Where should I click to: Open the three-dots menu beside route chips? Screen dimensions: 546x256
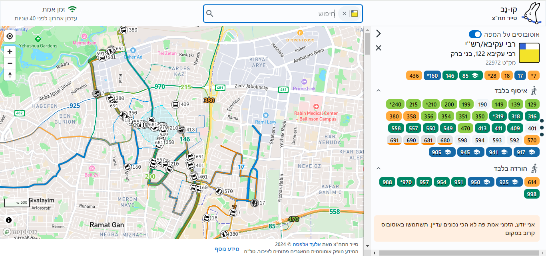542,128
